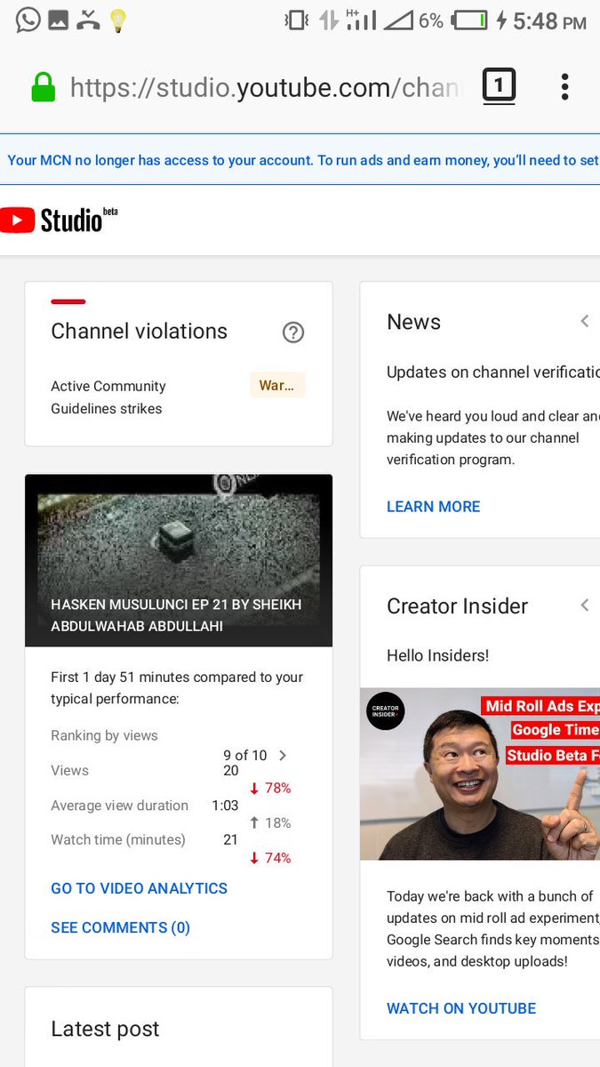Expand ranking by views 9 of 10 chevron

[283, 756]
